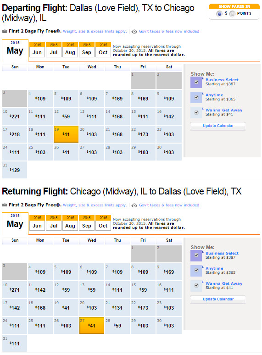Viewport: 262px width, 355px height.
Task: Open departing Weight, size & excess limits link
Action: pos(95,31)
